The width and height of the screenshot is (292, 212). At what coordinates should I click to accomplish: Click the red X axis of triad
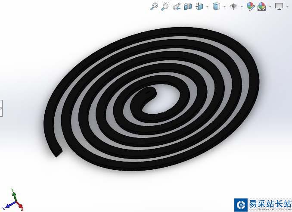click(20, 206)
